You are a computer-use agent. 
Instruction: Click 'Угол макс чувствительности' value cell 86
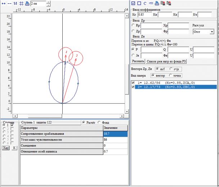(x=115, y=140)
